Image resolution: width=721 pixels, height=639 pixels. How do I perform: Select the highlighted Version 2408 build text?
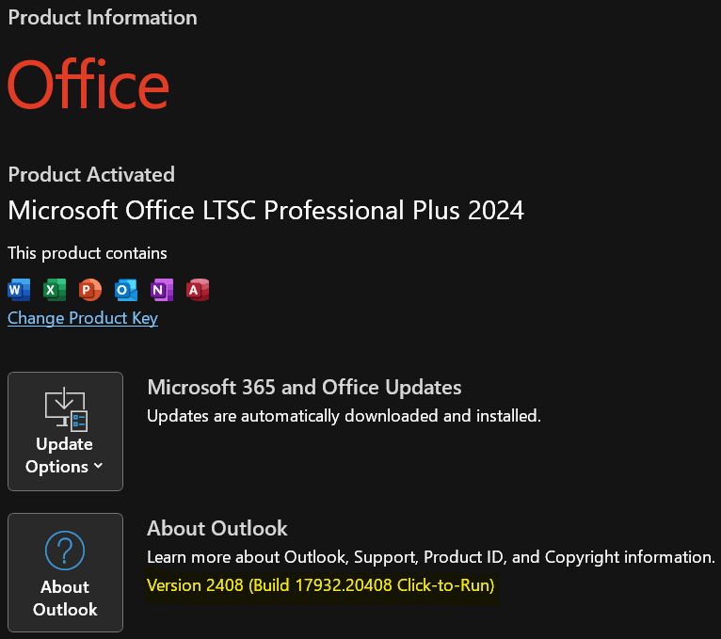[x=320, y=585]
